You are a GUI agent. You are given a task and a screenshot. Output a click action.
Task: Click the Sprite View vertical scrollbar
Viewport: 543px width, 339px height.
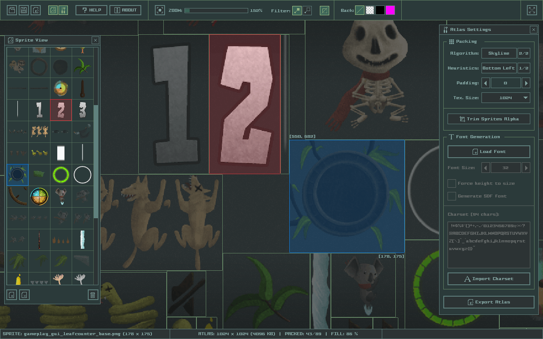96,162
